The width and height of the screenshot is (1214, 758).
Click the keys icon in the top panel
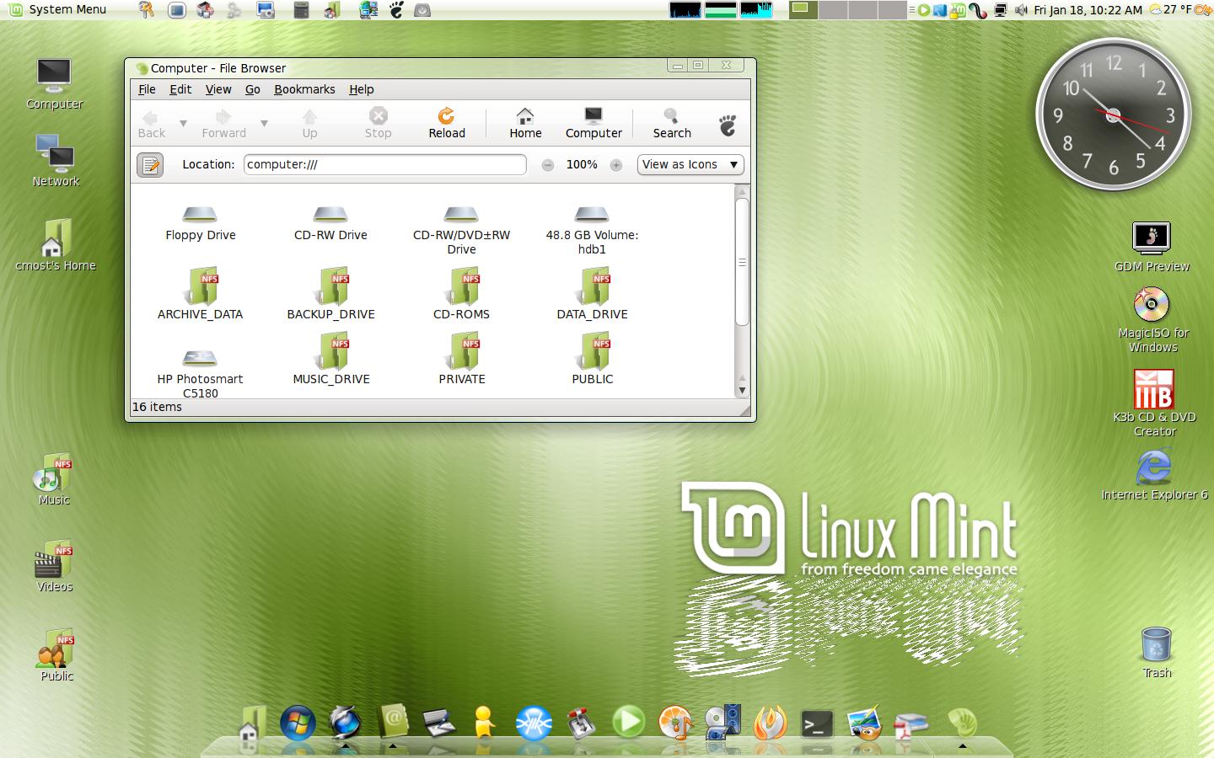147,10
